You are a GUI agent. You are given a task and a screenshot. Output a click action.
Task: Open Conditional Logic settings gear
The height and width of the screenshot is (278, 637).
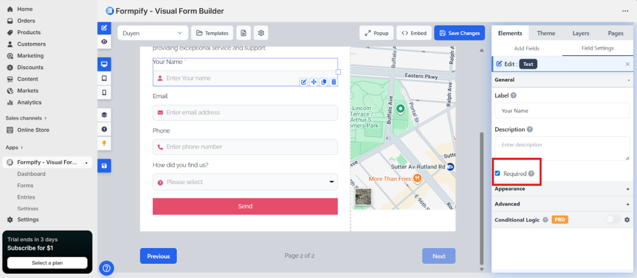coord(627,220)
